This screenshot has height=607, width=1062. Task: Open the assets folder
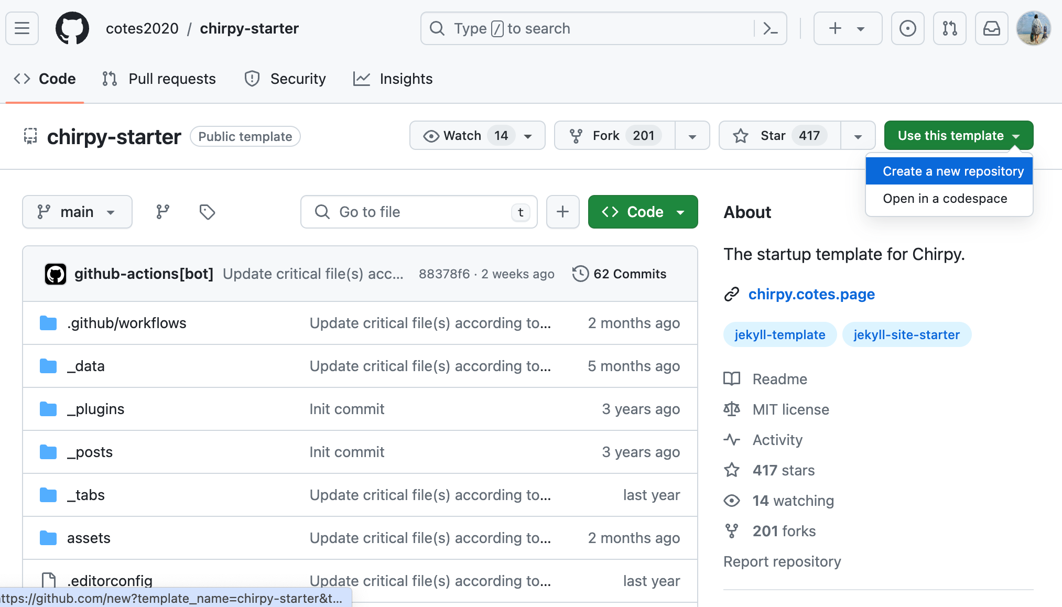[89, 538]
